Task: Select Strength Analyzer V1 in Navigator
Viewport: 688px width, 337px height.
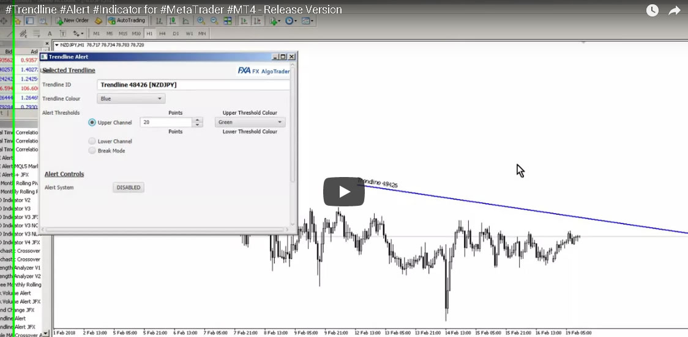Action: [x=21, y=267]
